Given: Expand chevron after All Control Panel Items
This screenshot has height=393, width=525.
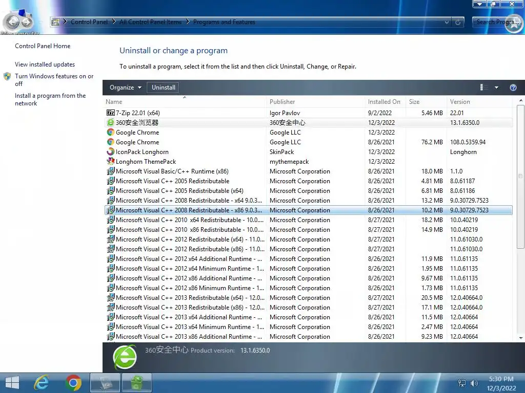Looking at the screenshot, I should click(188, 21).
